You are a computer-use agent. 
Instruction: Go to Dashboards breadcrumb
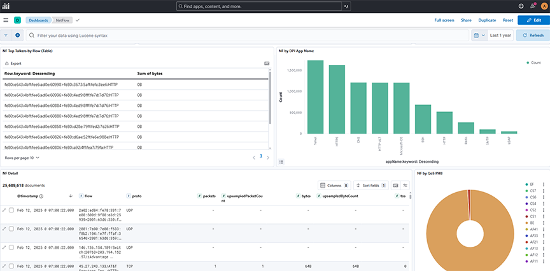tap(38, 20)
